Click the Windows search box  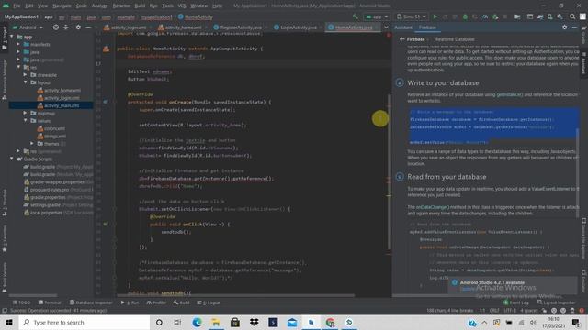pos(85,322)
